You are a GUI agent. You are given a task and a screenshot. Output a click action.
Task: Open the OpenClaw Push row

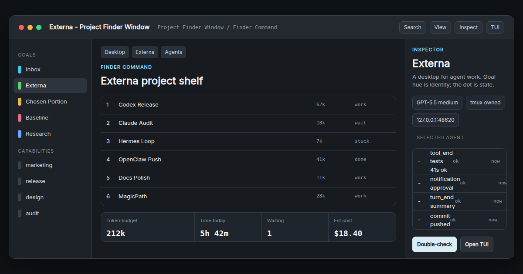point(248,160)
